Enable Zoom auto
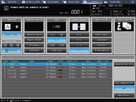The image size is (136, 102). click(57, 50)
